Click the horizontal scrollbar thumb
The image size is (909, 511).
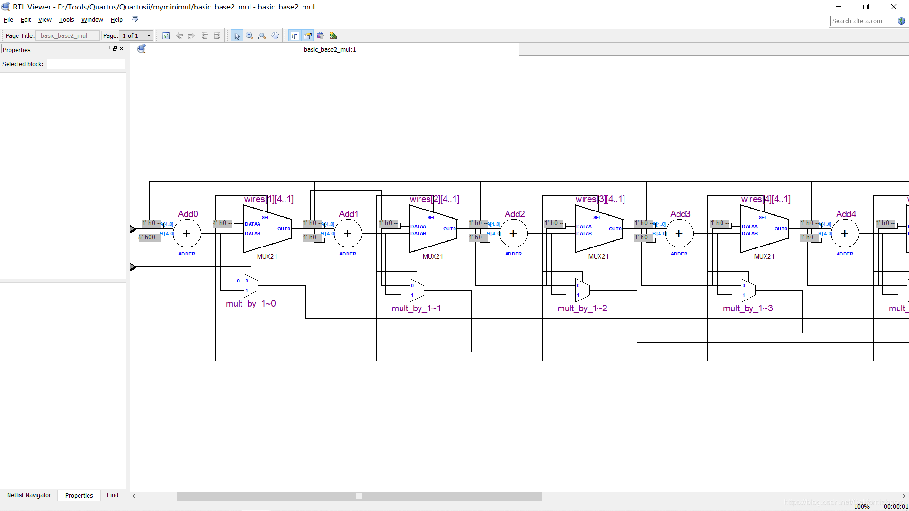359,496
